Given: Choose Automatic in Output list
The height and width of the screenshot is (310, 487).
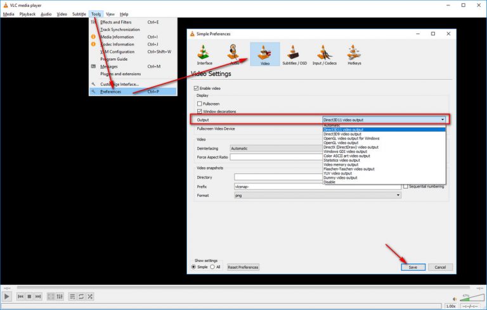Looking at the screenshot, I should click(x=384, y=125).
